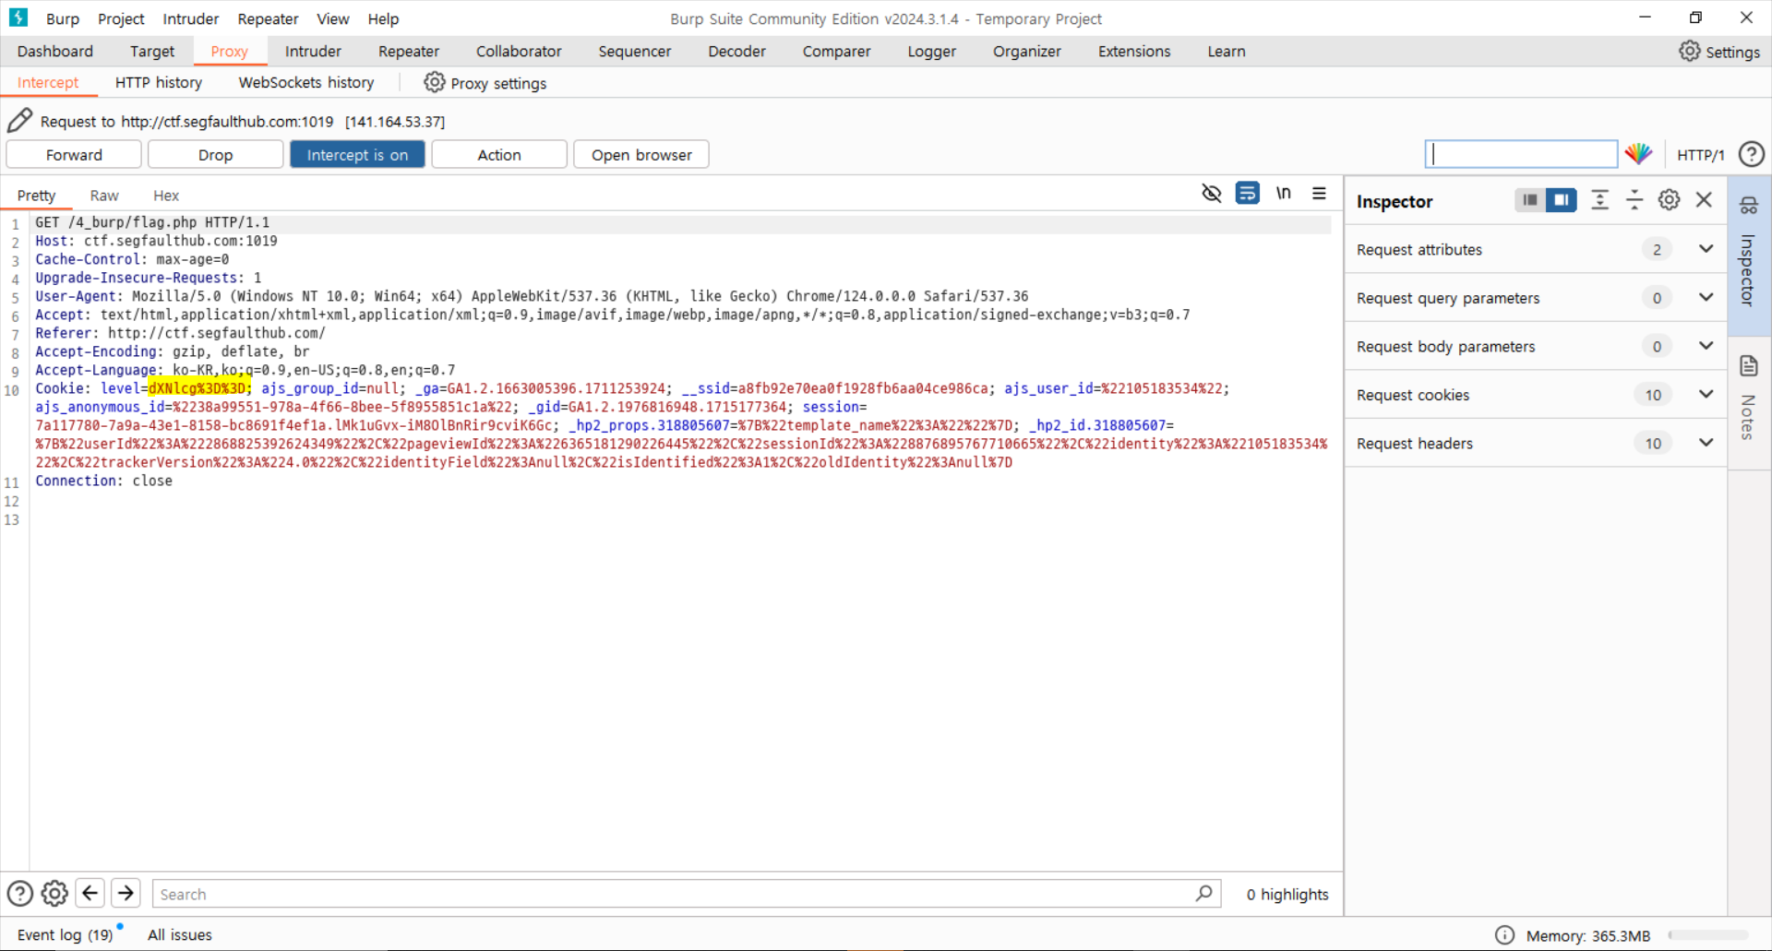Click the memory usage progress bar
1772x951 pixels.
pyautogui.click(x=1708, y=934)
